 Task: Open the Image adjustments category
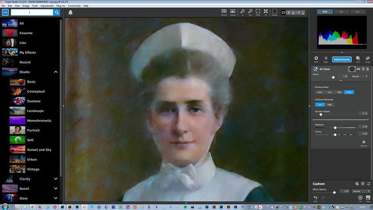point(368,59)
